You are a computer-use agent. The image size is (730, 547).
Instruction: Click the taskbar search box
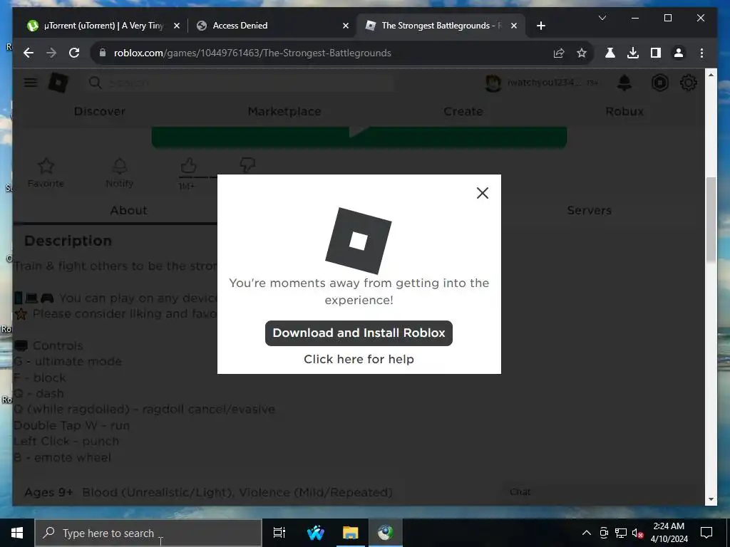[x=148, y=533]
